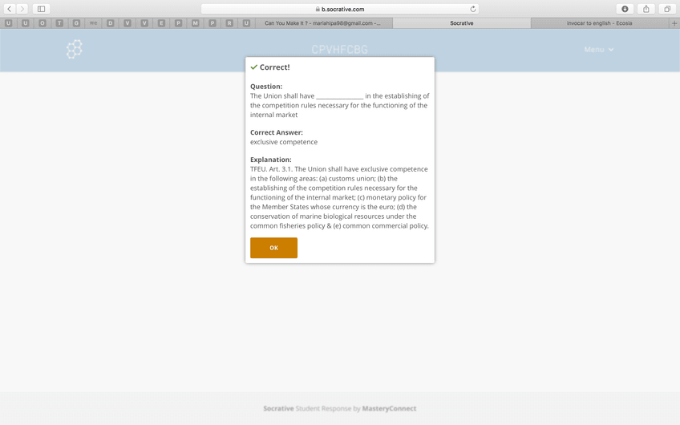Expand the Menu dropdown
Screen dimensions: 680x425
[x=598, y=50]
